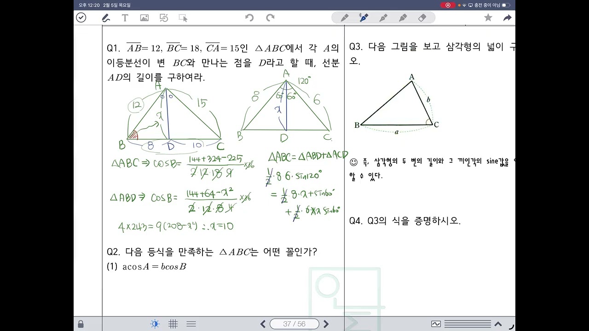The image size is (589, 331).
Task: Pick the blue Bluetooth stylus pen
Action: tap(364, 18)
